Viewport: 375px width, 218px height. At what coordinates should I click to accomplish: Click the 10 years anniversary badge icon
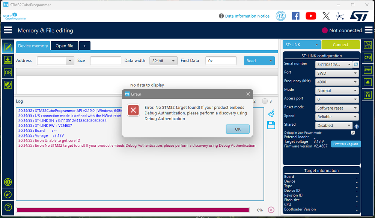tap(281, 16)
